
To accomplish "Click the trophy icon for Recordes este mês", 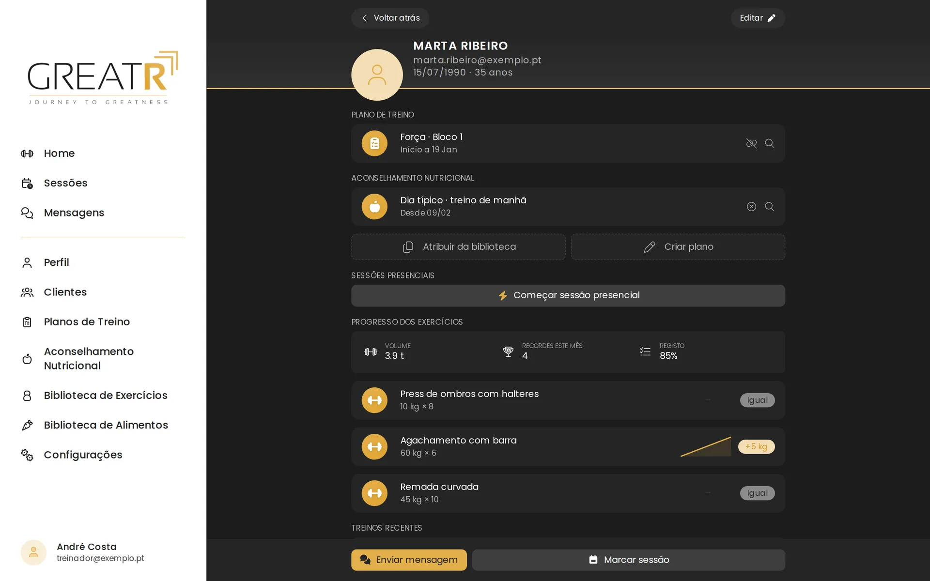I will (x=508, y=352).
